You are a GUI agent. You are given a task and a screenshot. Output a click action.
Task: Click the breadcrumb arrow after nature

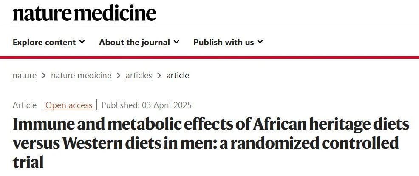44,76
